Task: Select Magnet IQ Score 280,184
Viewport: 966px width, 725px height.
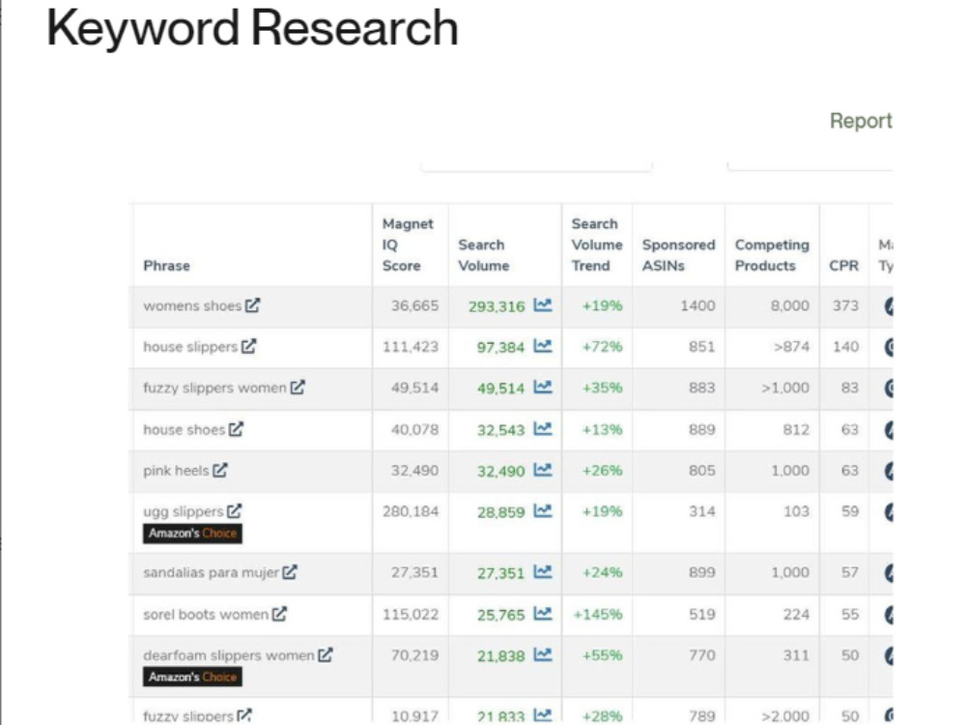Action: coord(411,511)
